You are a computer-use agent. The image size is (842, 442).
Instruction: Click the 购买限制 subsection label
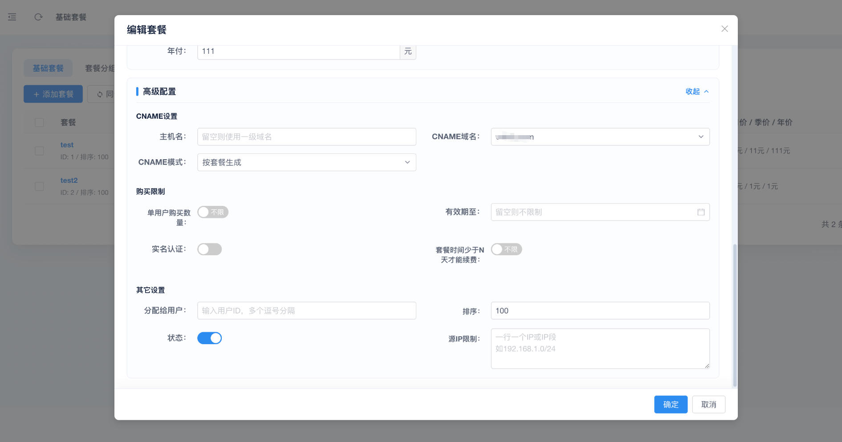(x=151, y=191)
